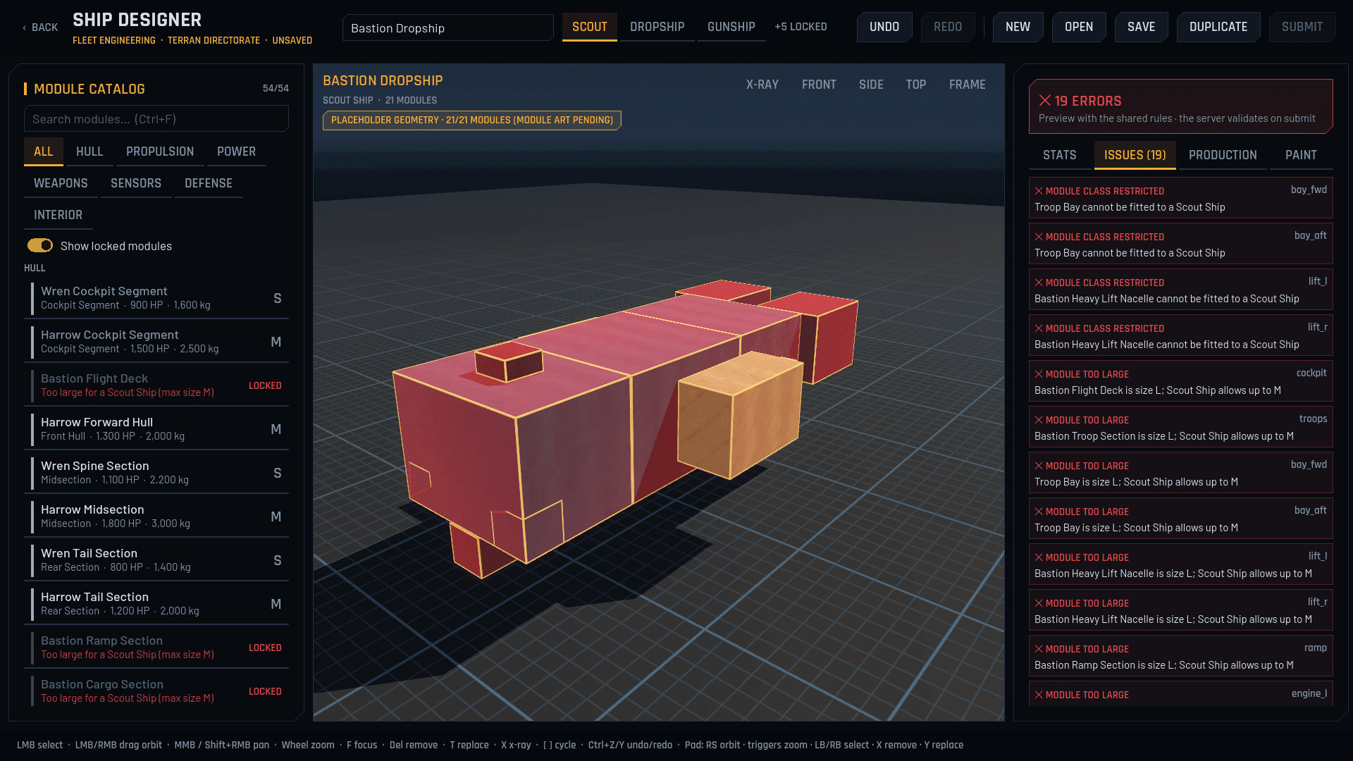The image size is (1353, 761).
Task: Click the Undo button
Action: point(884,27)
